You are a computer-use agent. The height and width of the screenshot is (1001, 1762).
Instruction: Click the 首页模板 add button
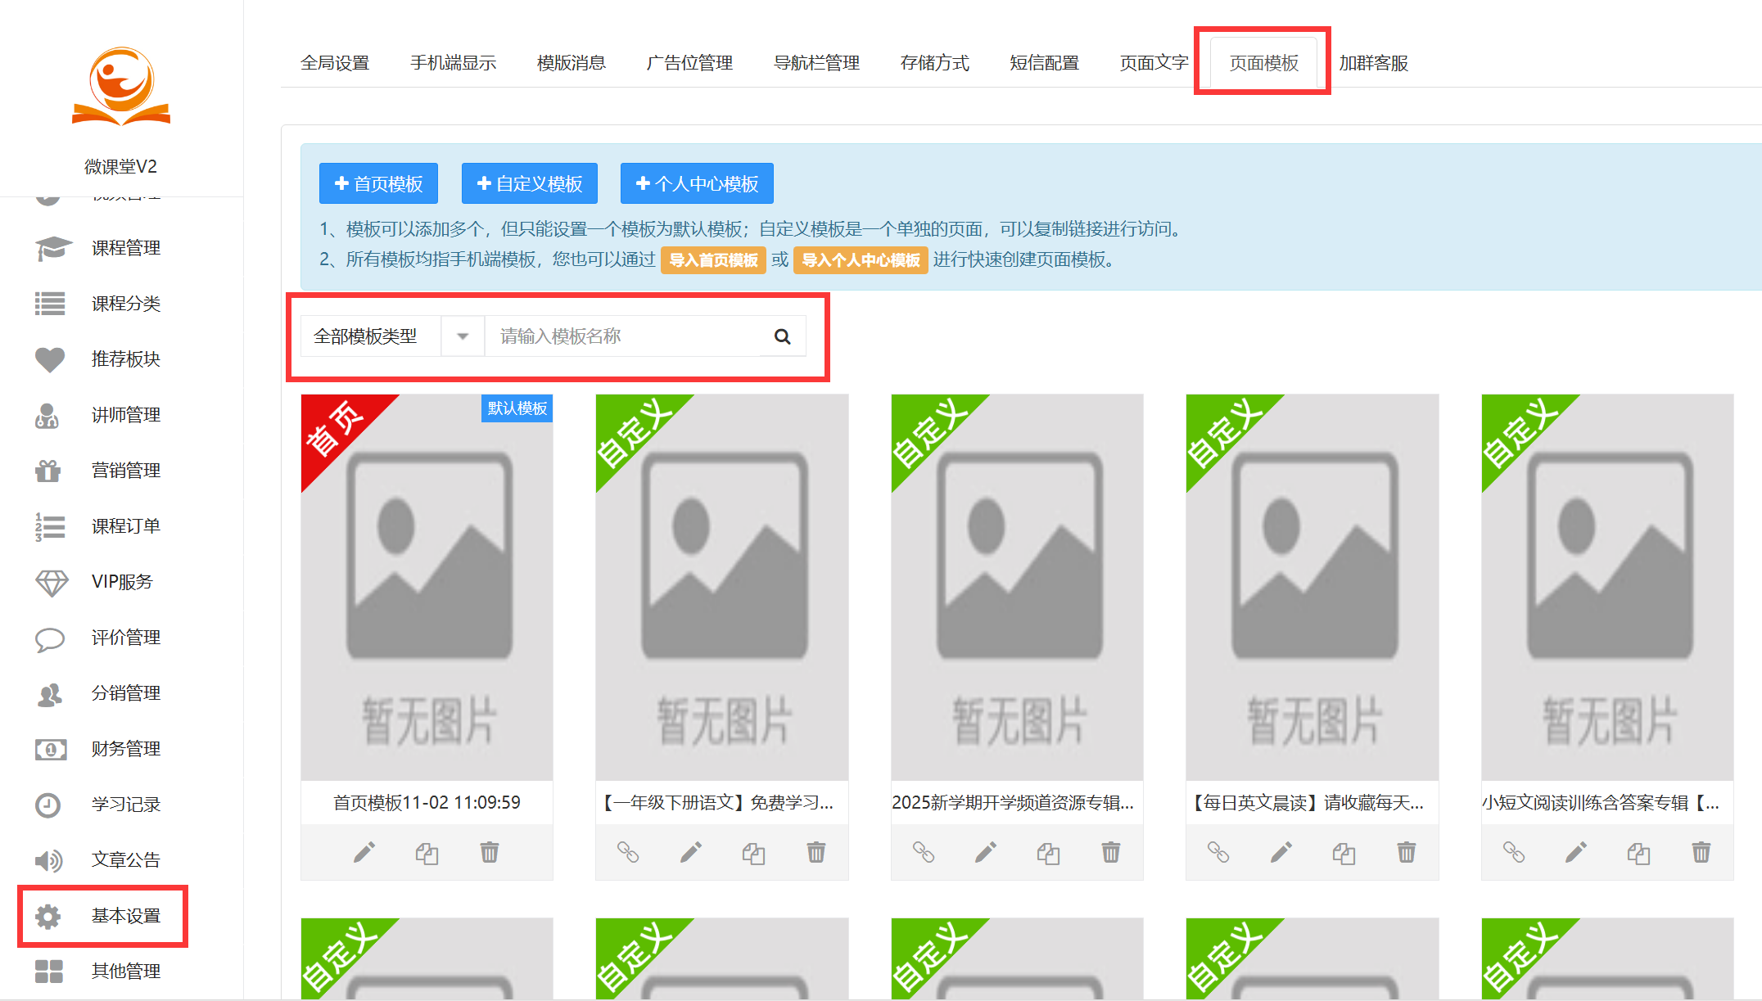[378, 183]
